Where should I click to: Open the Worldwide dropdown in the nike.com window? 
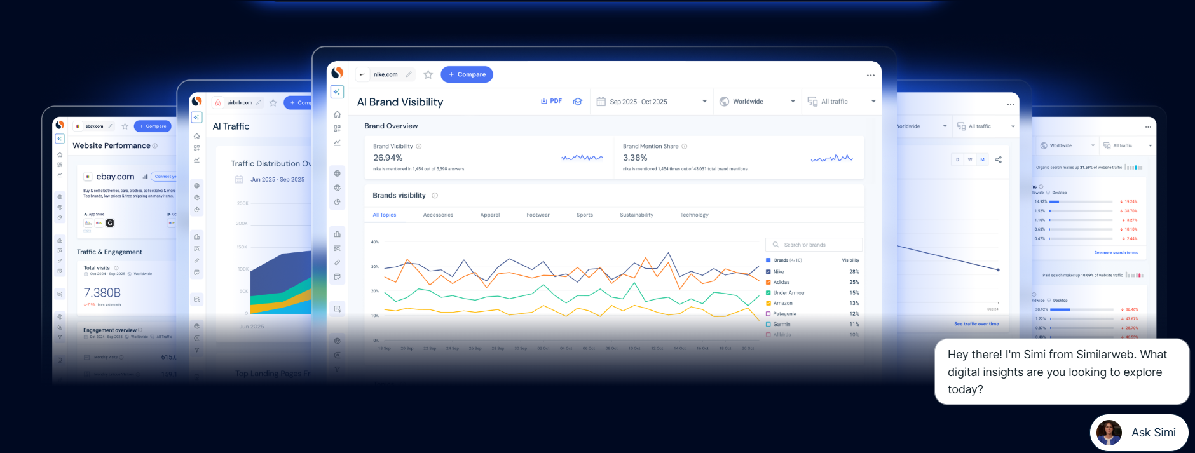pos(757,102)
